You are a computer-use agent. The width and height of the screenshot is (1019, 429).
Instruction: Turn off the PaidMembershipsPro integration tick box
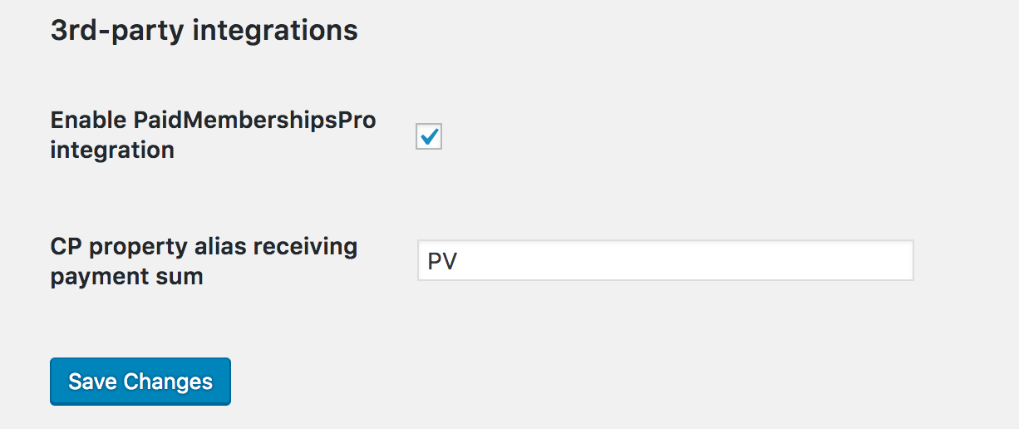[x=429, y=136]
